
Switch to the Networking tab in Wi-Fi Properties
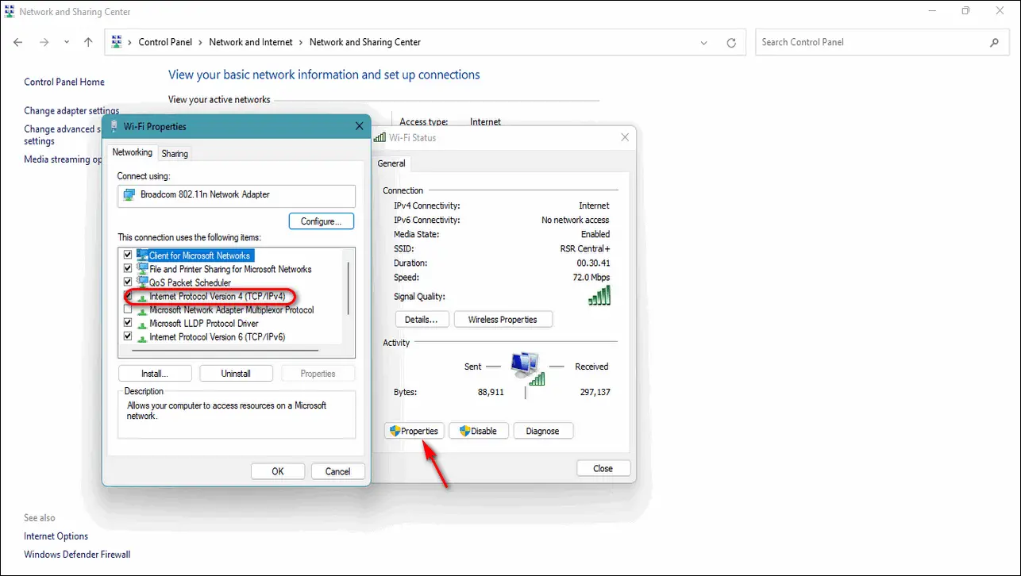(132, 152)
